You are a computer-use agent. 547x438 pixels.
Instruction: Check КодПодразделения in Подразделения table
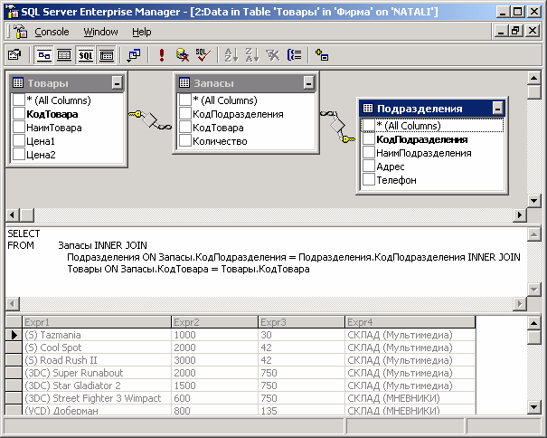[x=368, y=139]
